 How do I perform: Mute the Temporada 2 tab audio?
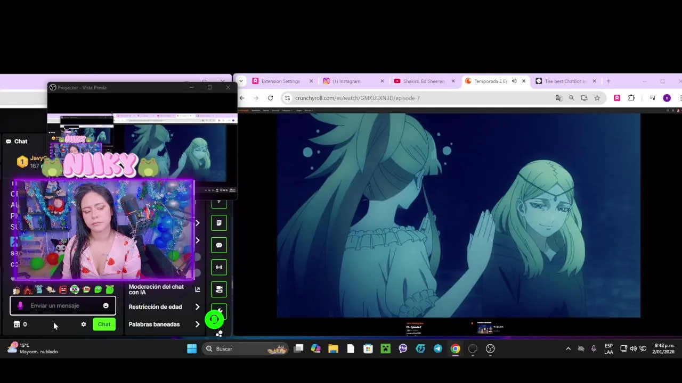(x=514, y=81)
